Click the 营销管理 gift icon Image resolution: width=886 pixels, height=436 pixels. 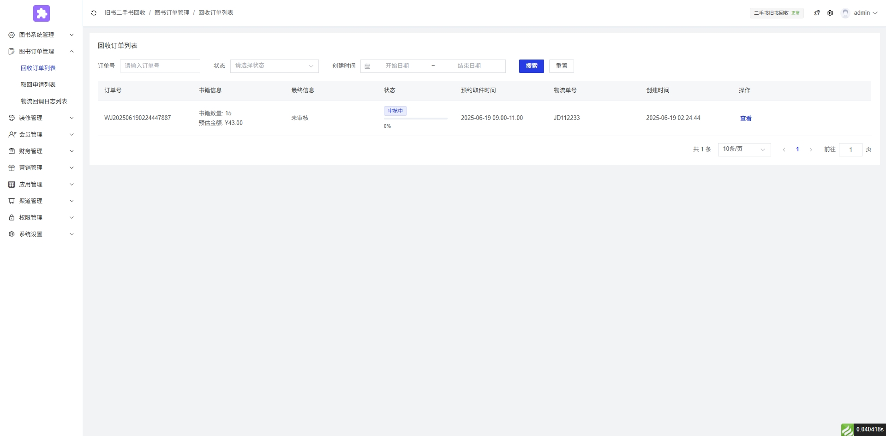(x=12, y=167)
